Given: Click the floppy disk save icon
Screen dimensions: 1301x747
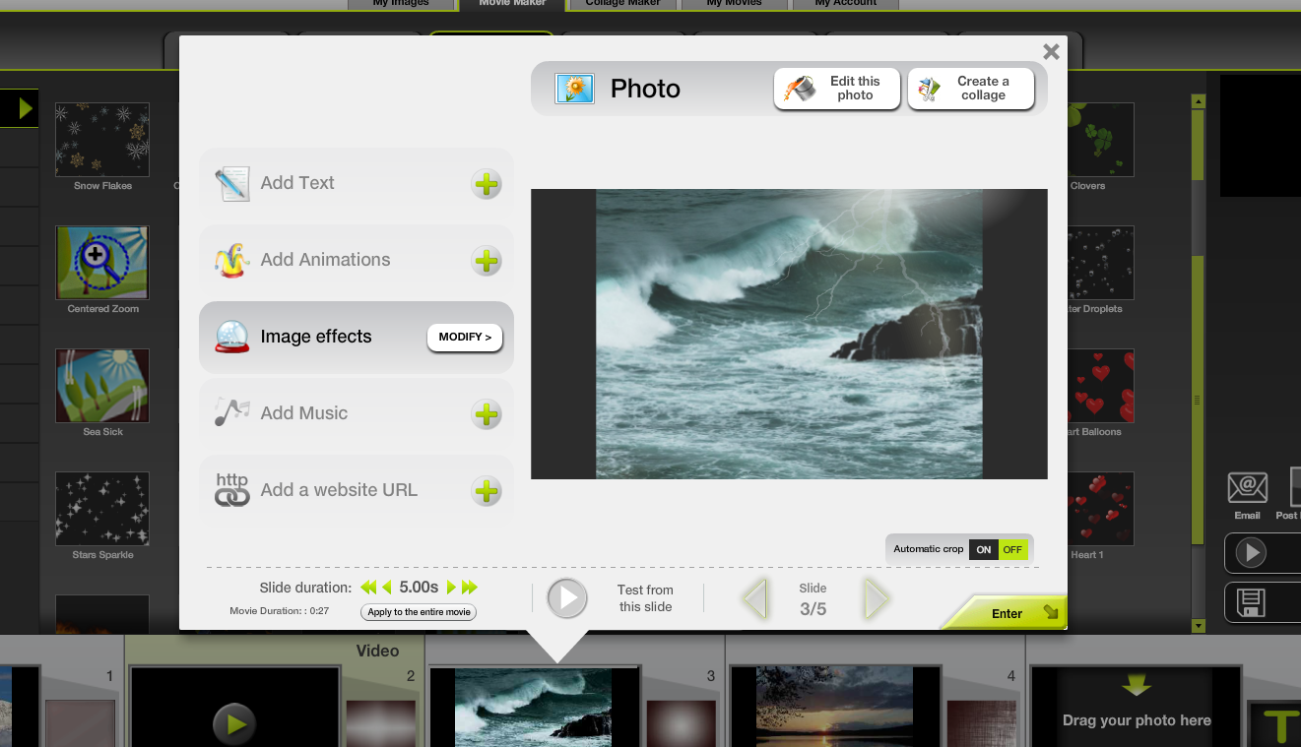Looking at the screenshot, I should (1249, 602).
